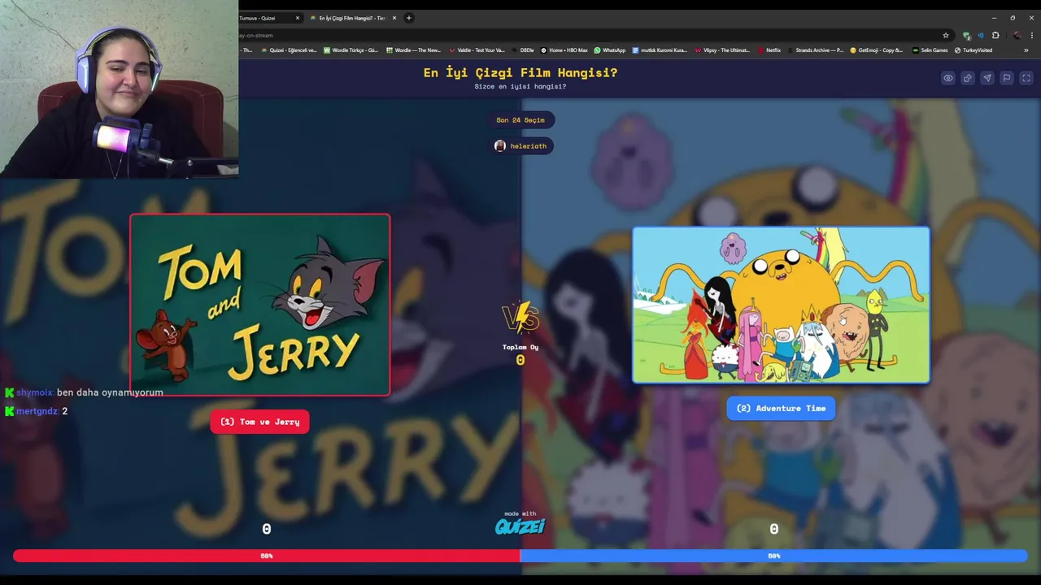This screenshot has width=1041, height=585.
Task: Switch to En İyi Çizgi Film Hangisi tab
Action: 351,18
